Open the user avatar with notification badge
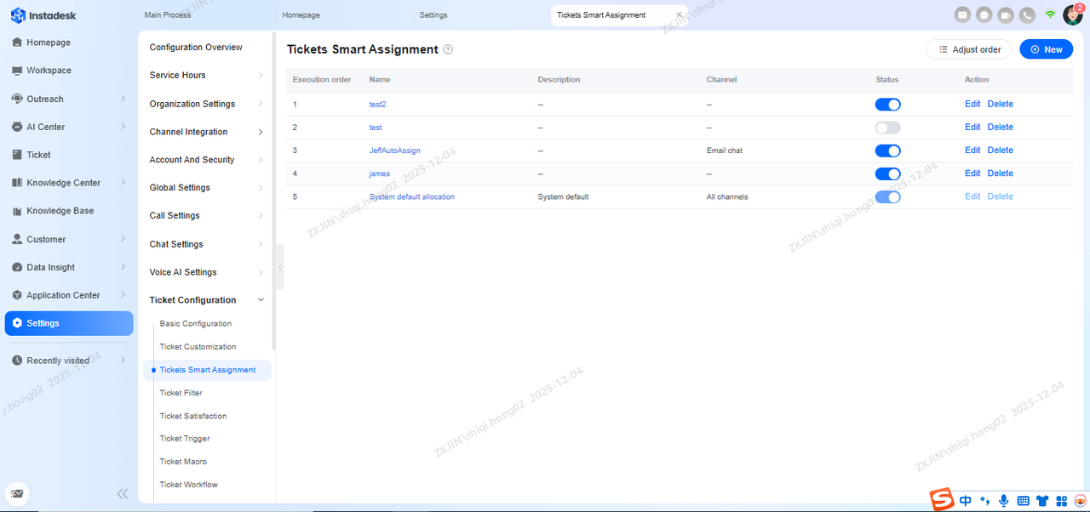The height and width of the screenshot is (512, 1090). pyautogui.click(x=1071, y=14)
